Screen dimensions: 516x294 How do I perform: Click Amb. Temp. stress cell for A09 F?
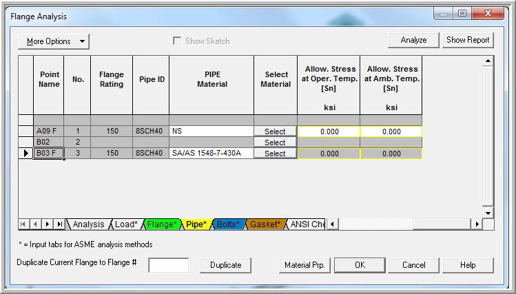coord(391,132)
